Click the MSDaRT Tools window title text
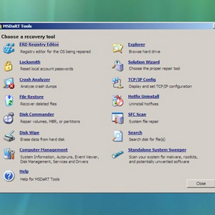 click(x=17, y=26)
